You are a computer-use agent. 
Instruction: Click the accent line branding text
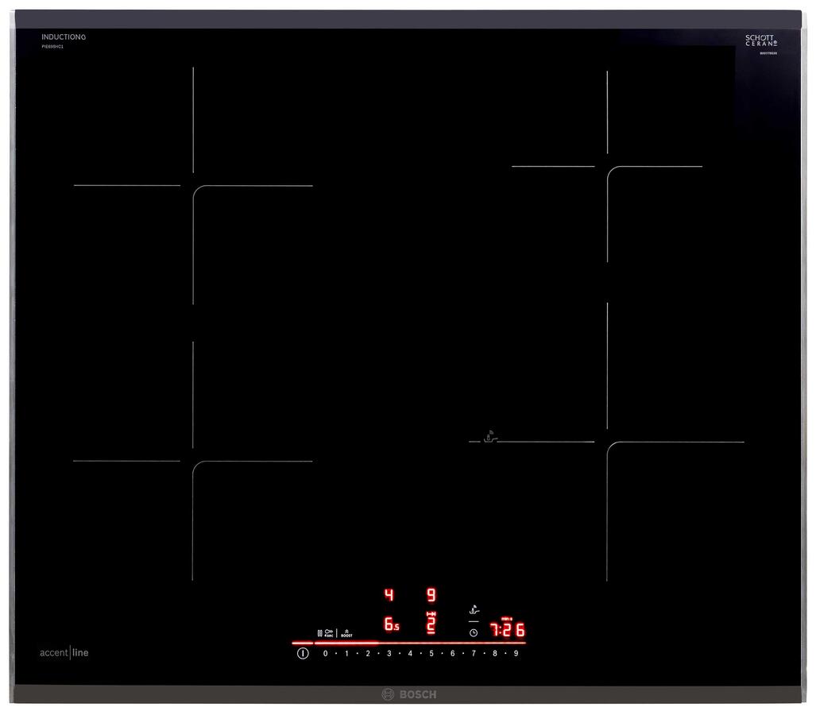(64, 653)
